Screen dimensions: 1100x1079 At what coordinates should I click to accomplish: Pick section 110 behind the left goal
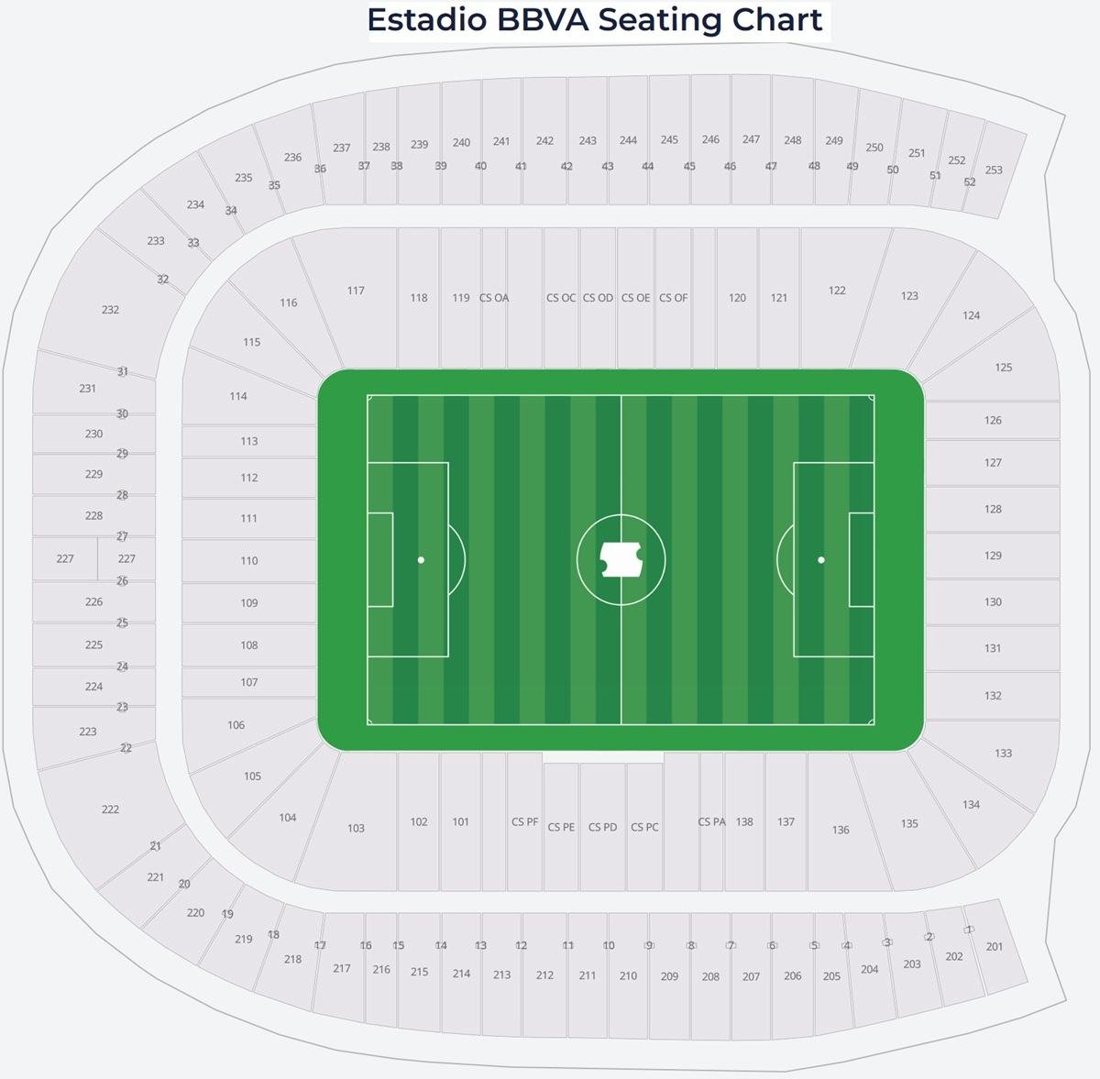coord(249,560)
